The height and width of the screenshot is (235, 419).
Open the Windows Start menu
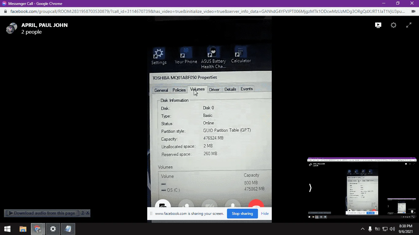7,229
